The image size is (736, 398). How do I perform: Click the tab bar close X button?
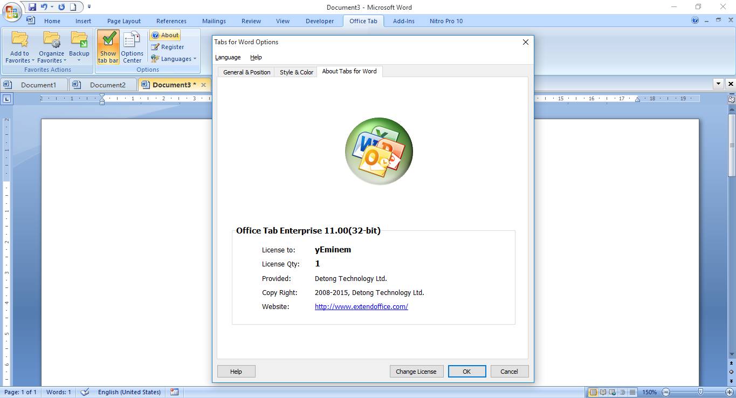[731, 84]
